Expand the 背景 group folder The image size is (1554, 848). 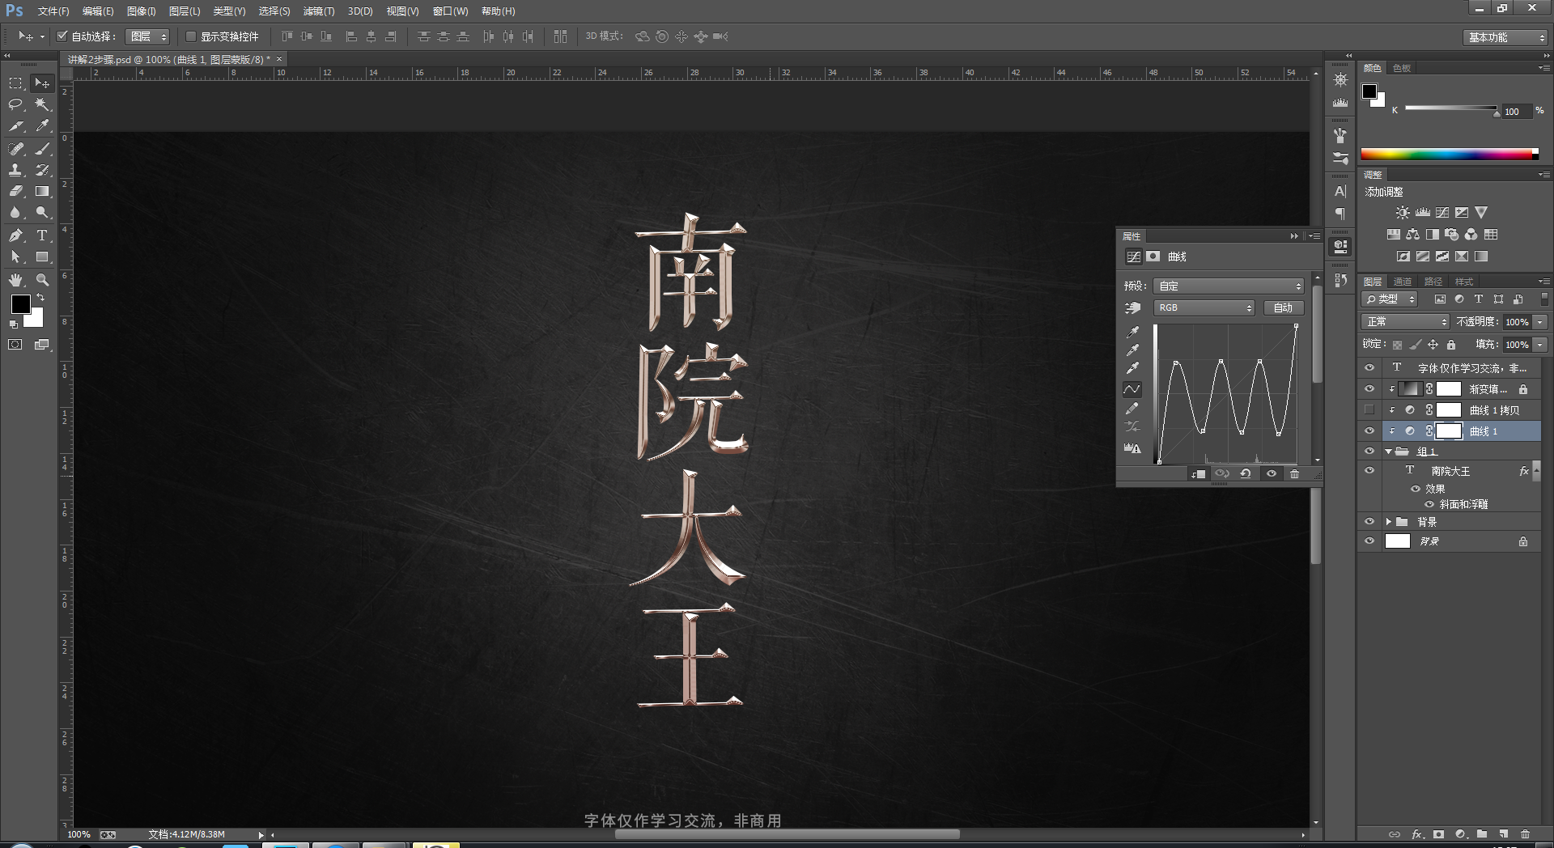tap(1389, 522)
